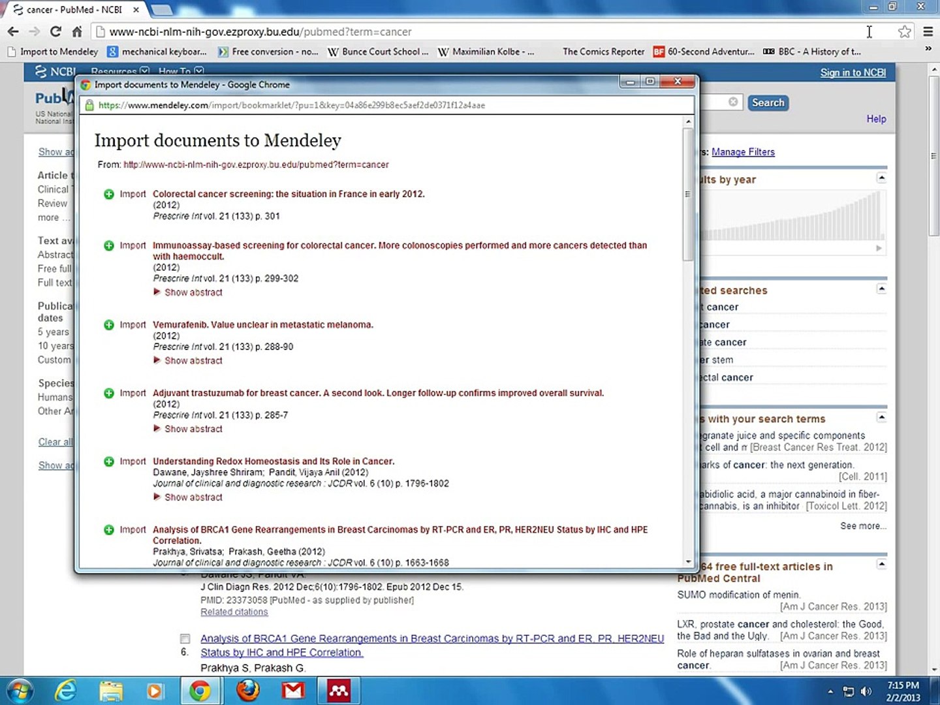Collapse free full-text articles panel
Screen dimensions: 940x705
coord(881,563)
